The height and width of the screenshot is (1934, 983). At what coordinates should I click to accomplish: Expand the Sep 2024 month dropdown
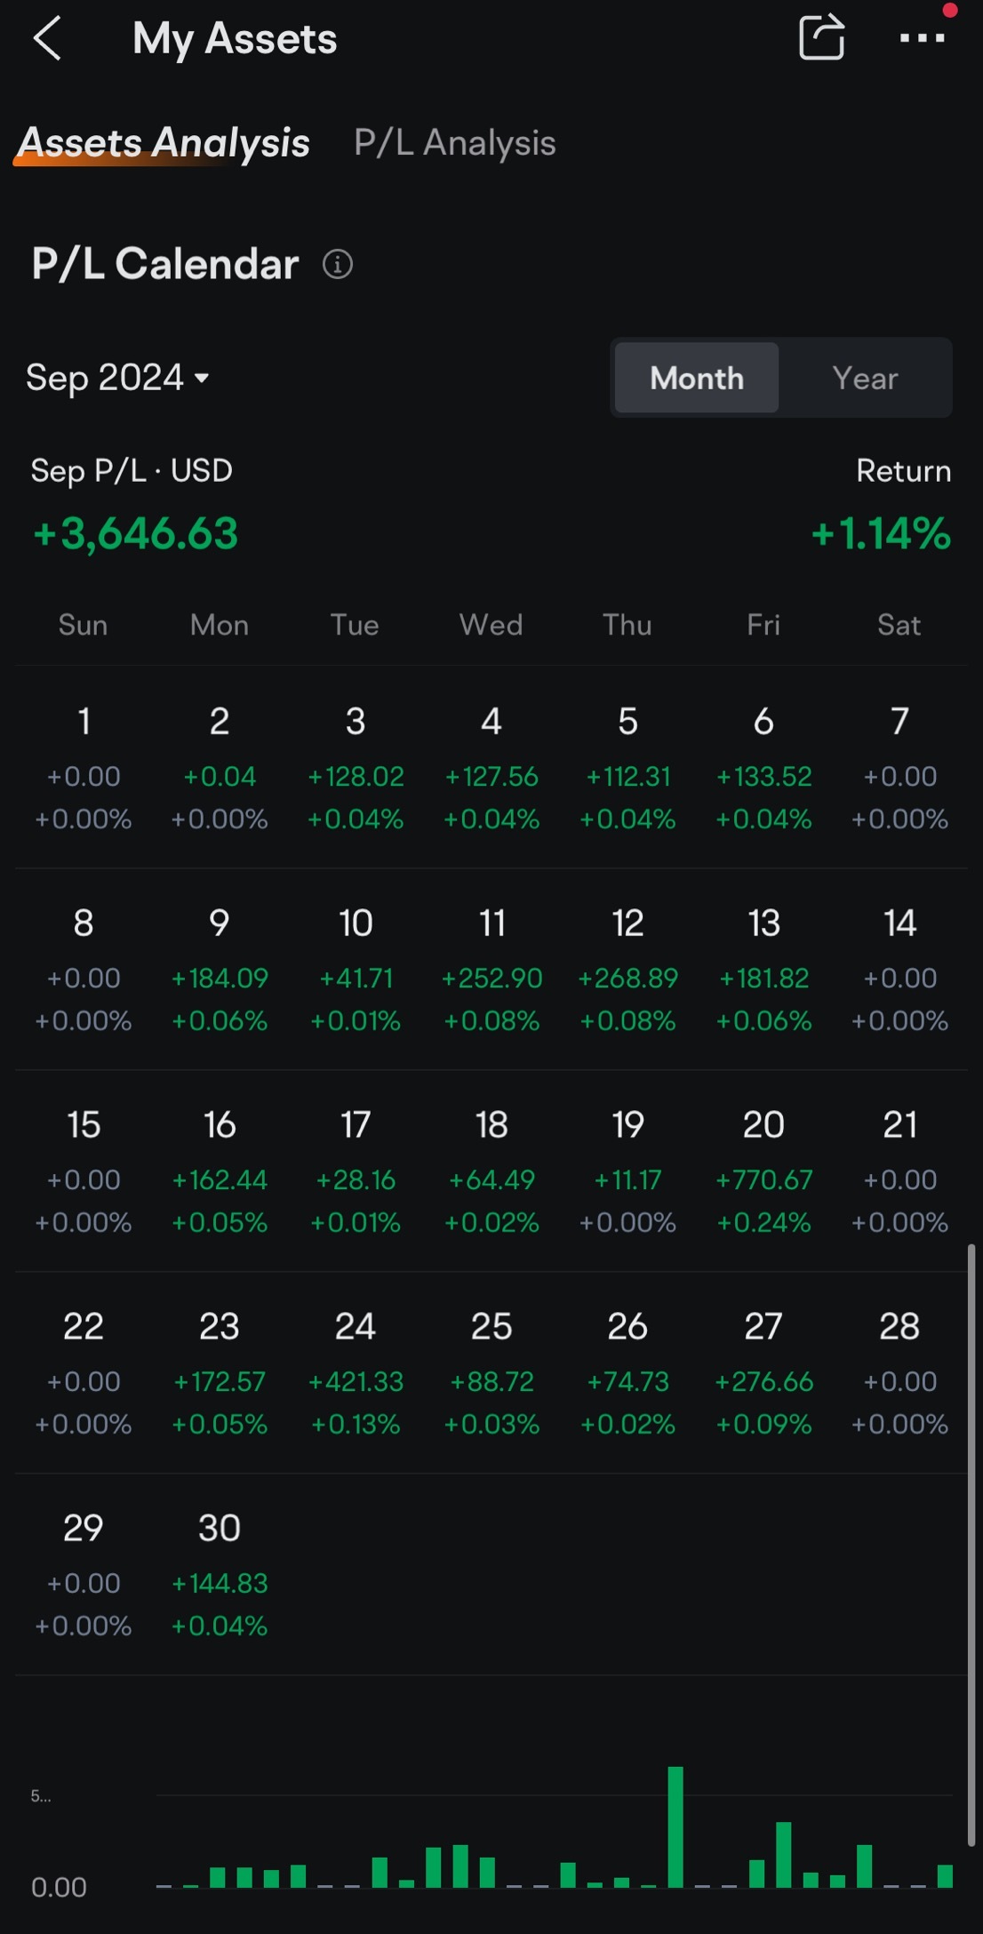pyautogui.click(x=117, y=378)
